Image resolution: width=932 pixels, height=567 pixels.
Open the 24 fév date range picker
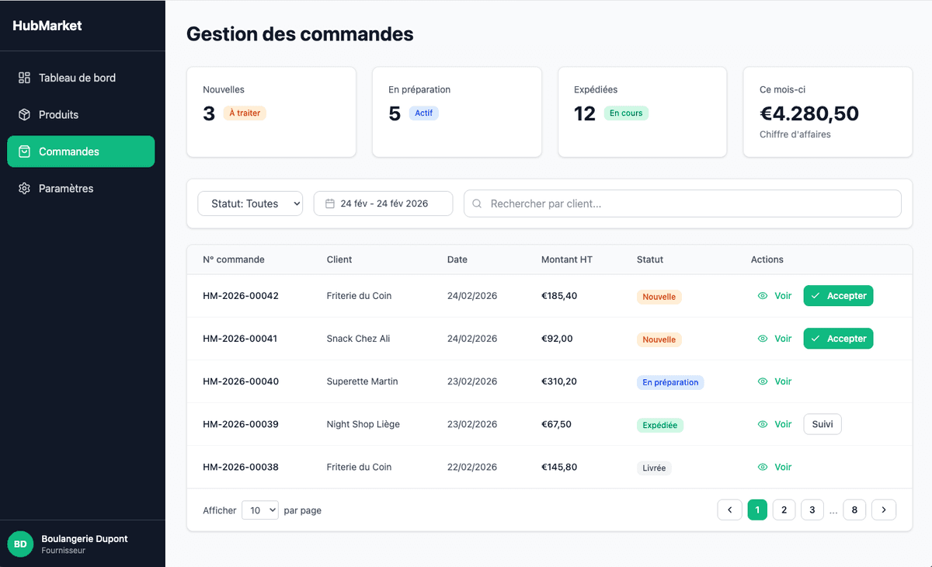coord(383,203)
